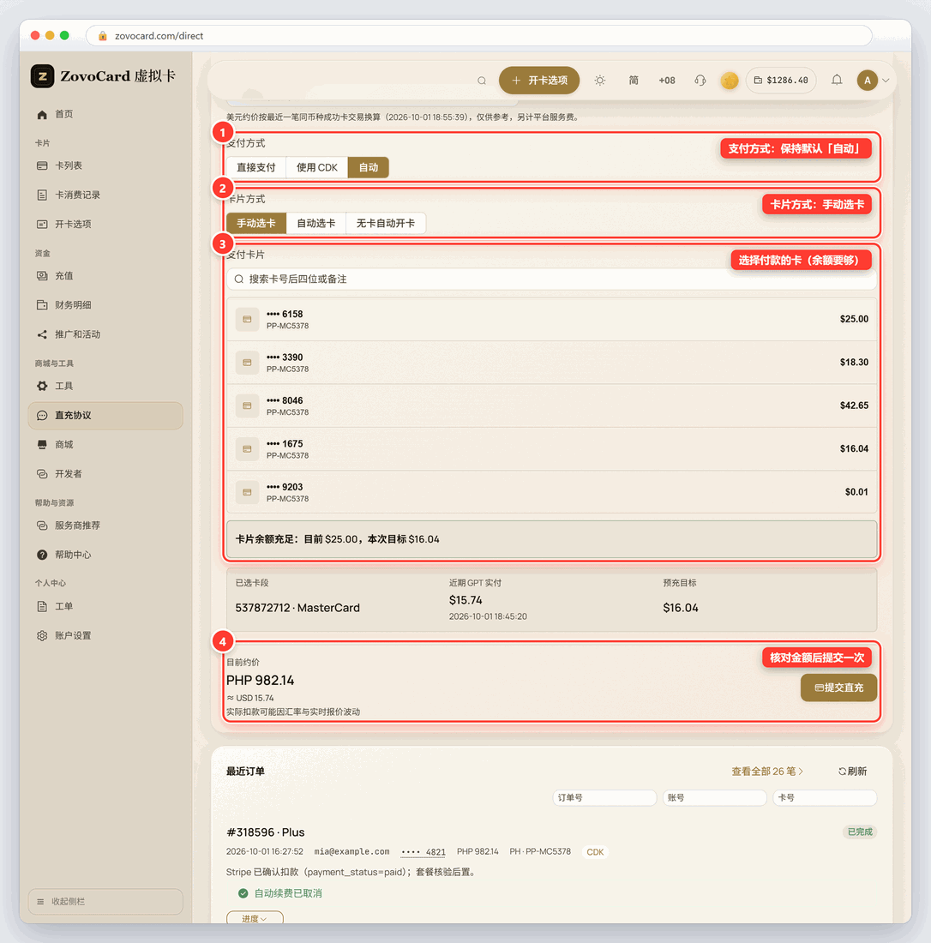Viewport: 931px width, 943px height.
Task: Collapse sidebar with 收起侧栏
Action: 105,902
